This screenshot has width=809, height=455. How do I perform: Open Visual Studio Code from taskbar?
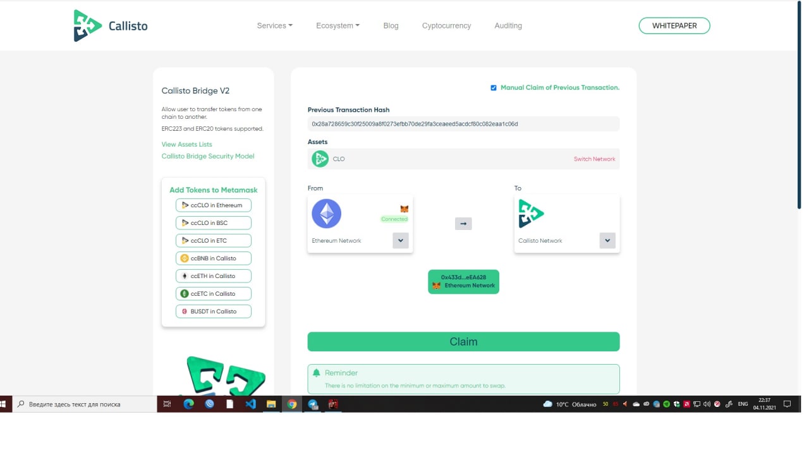pos(250,404)
